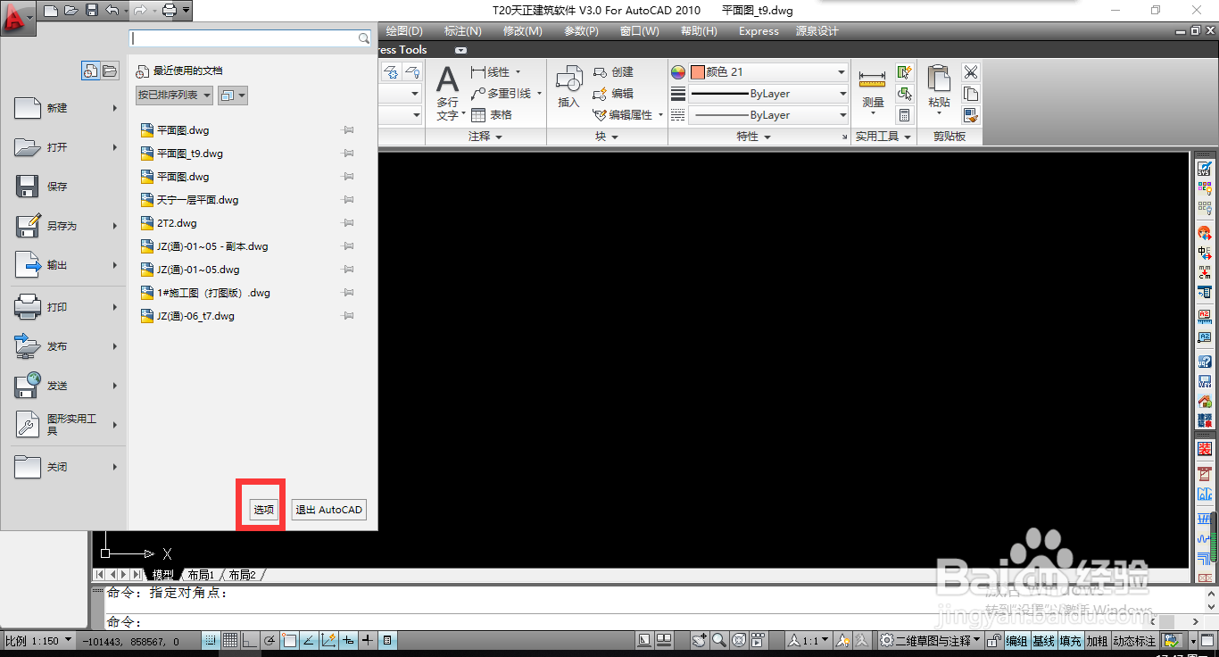Viewport: 1219px width, 657px height.
Task: Toggle Snap mode in status bar
Action: tap(211, 641)
